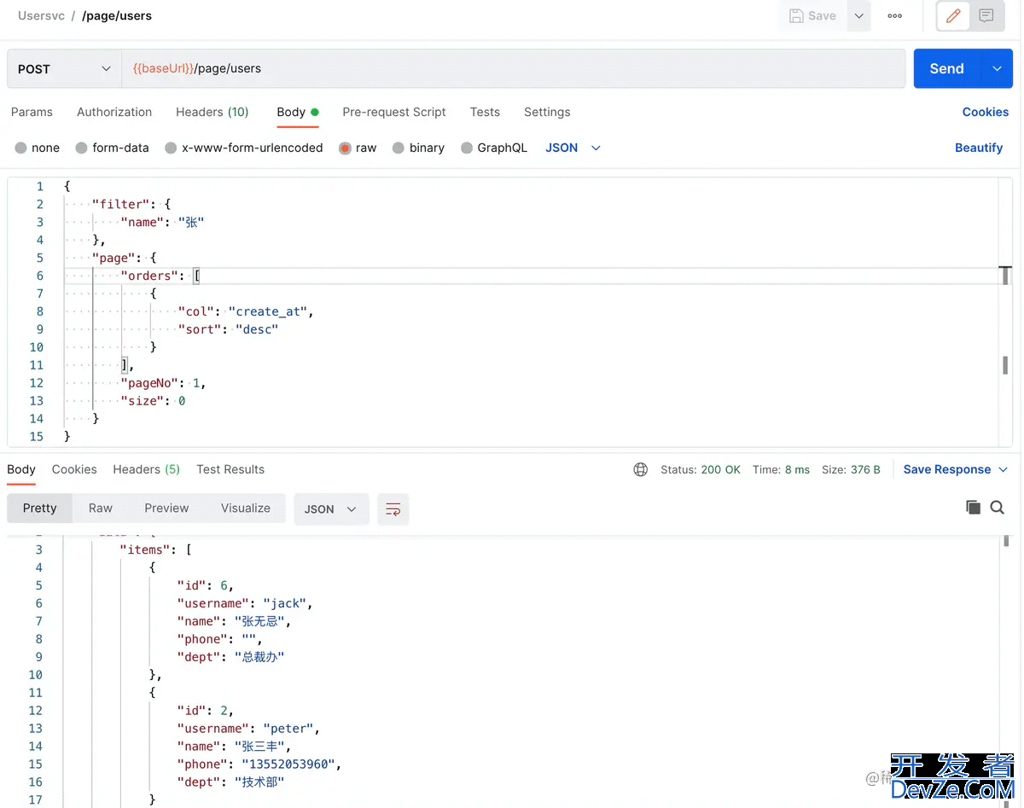This screenshot has height=808, width=1024.
Task: Select the Pretty response view
Action: (39, 508)
